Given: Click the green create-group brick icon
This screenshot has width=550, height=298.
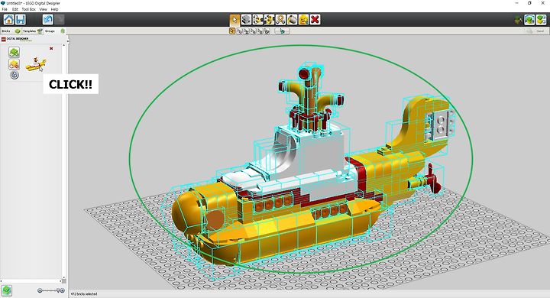Looking at the screenshot, I should 14,52.
